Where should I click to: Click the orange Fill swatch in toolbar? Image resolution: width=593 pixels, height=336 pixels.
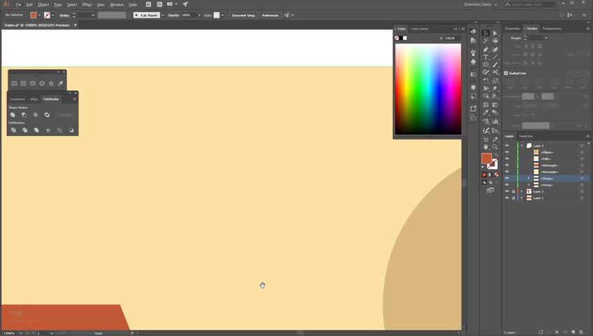pos(486,158)
